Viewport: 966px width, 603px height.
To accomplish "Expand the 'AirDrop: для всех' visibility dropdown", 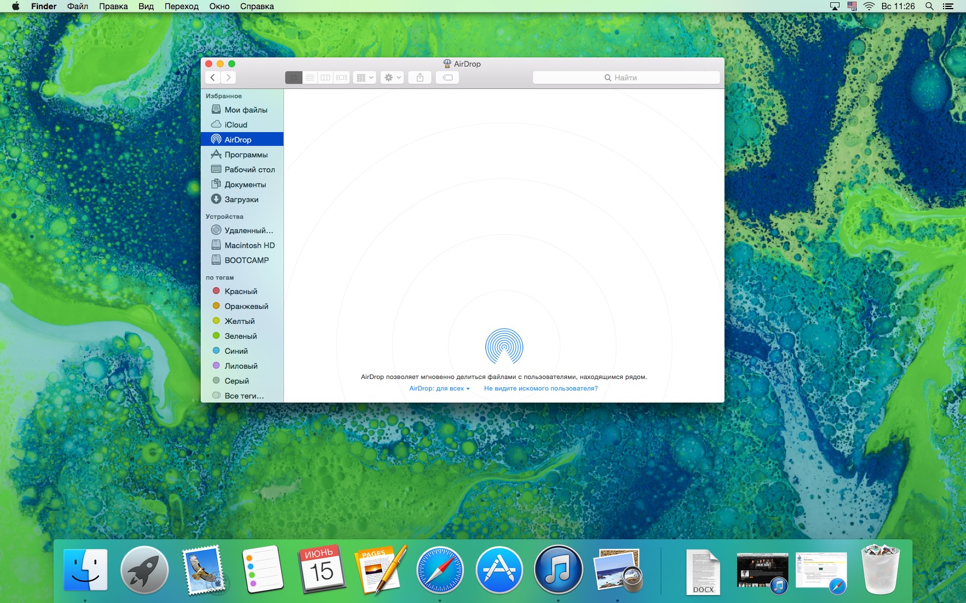I will click(439, 389).
